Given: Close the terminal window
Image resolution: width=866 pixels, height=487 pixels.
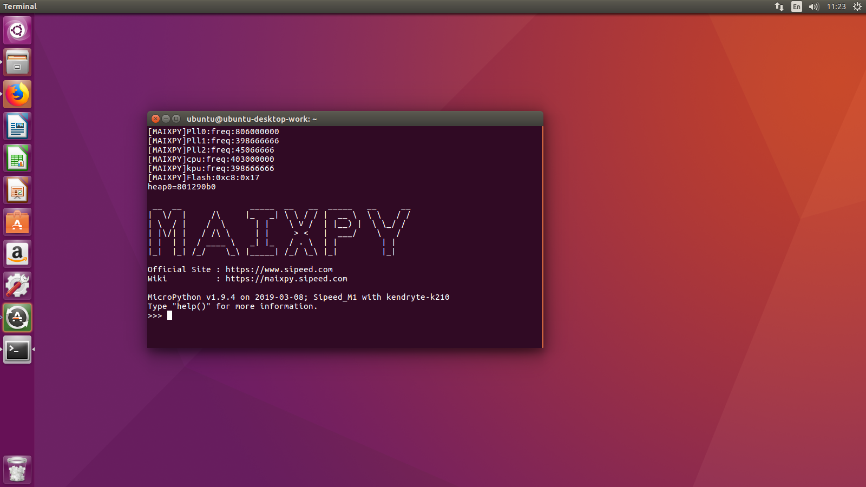Looking at the screenshot, I should coord(156,119).
